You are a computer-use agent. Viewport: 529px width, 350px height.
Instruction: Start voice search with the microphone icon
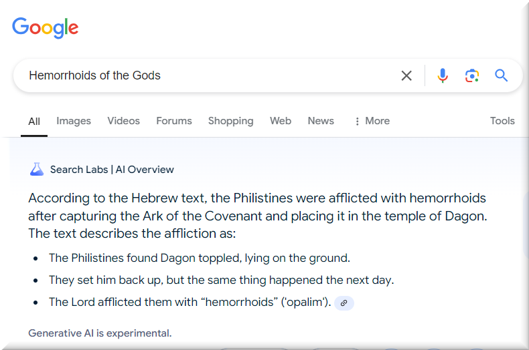(x=443, y=75)
